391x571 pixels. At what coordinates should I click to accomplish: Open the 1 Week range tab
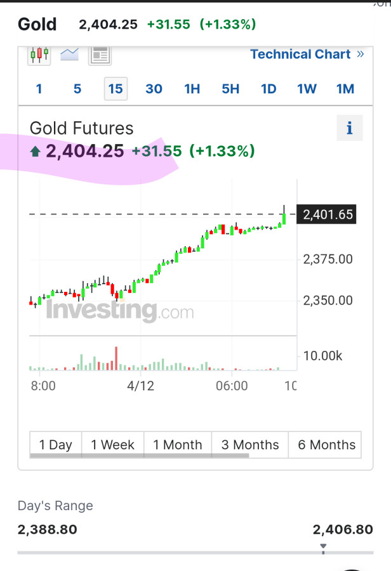112,445
